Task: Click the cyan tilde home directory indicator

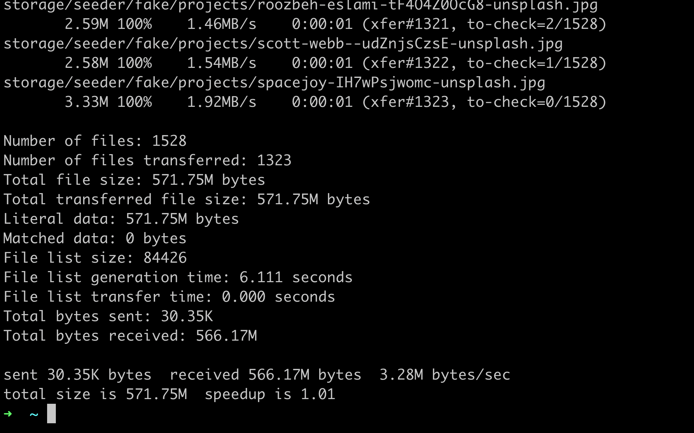Action: pos(34,415)
